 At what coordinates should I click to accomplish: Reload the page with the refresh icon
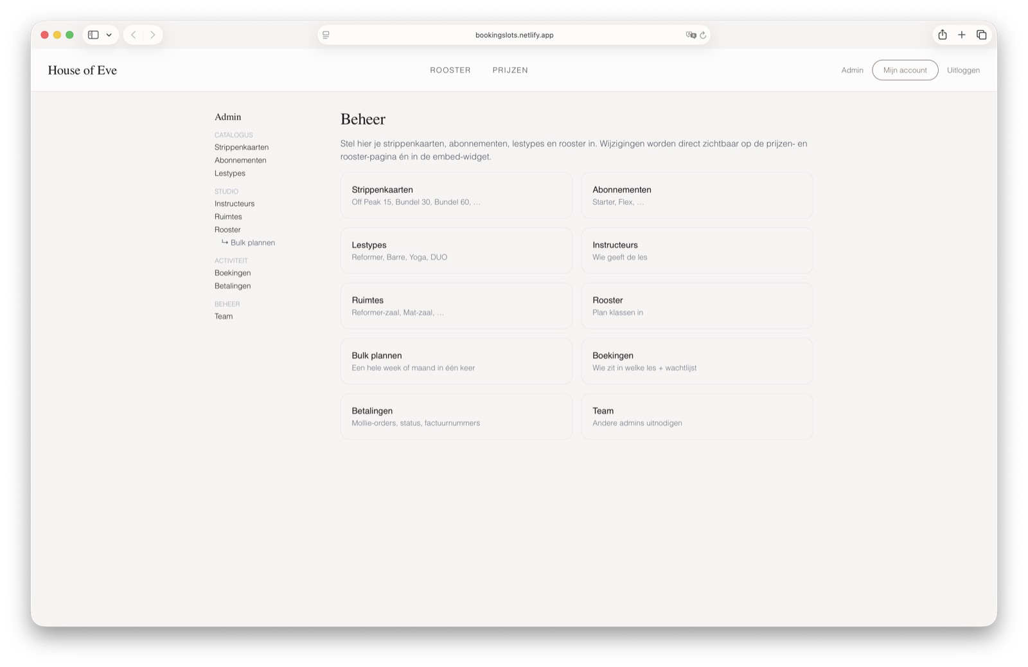pyautogui.click(x=703, y=35)
